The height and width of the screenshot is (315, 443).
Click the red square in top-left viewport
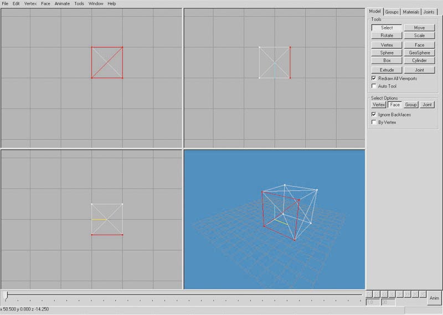tap(107, 63)
